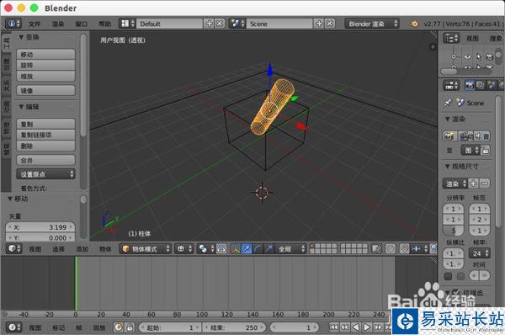Image resolution: width=505 pixels, height=335 pixels.
Task: Open the timeline editor type clock icon
Action: [13, 327]
